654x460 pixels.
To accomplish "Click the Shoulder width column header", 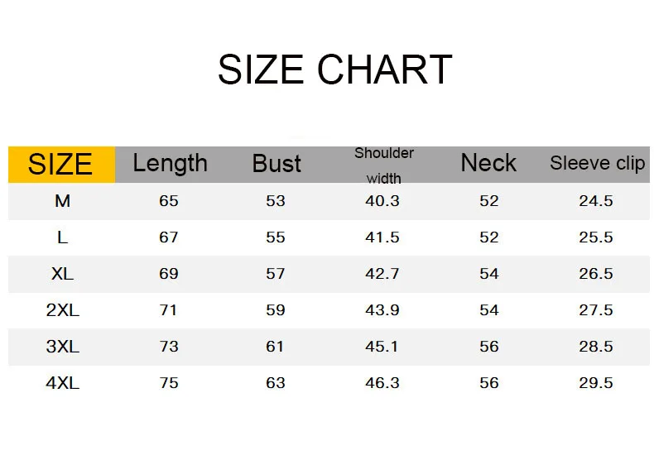I will click(x=383, y=165).
